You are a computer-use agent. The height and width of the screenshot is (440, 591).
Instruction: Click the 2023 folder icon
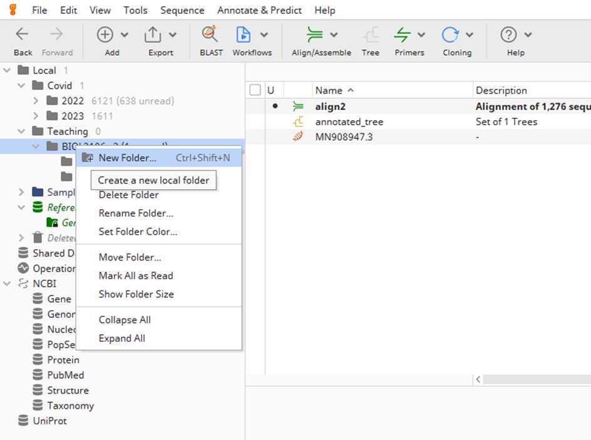(52, 116)
